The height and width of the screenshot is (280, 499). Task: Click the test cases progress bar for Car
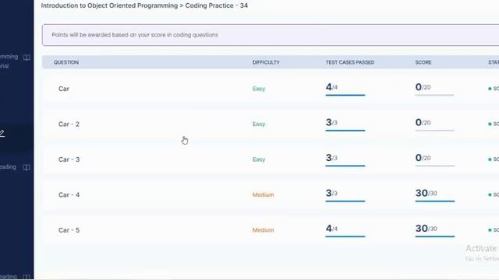[345, 95]
